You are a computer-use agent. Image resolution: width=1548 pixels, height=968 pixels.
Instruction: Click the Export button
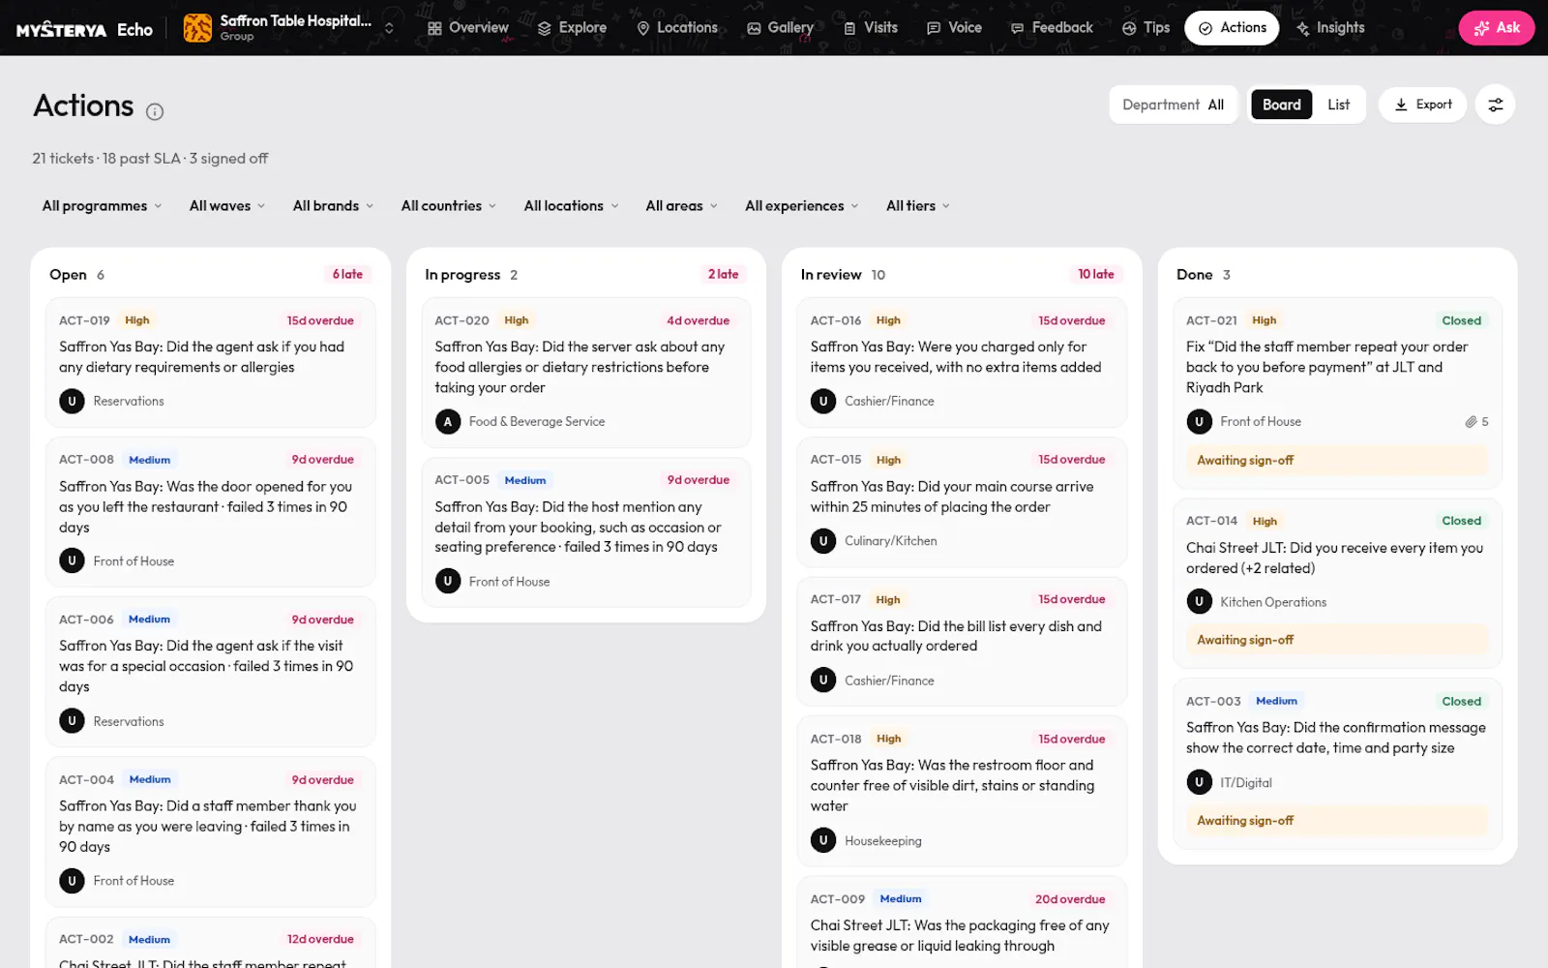coord(1422,105)
